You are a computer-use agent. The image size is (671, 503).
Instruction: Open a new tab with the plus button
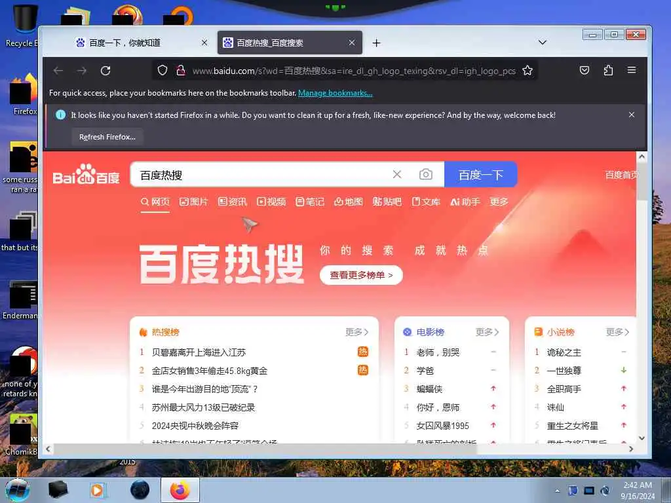pyautogui.click(x=376, y=43)
